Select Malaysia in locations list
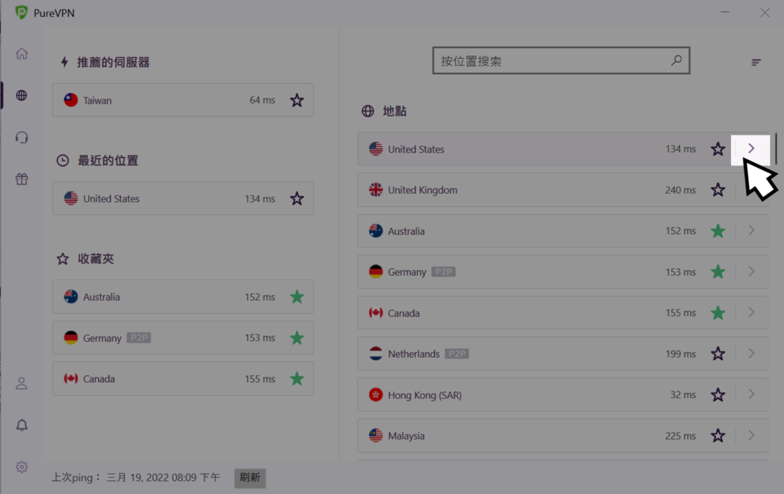This screenshot has height=494, width=784. coord(563,436)
